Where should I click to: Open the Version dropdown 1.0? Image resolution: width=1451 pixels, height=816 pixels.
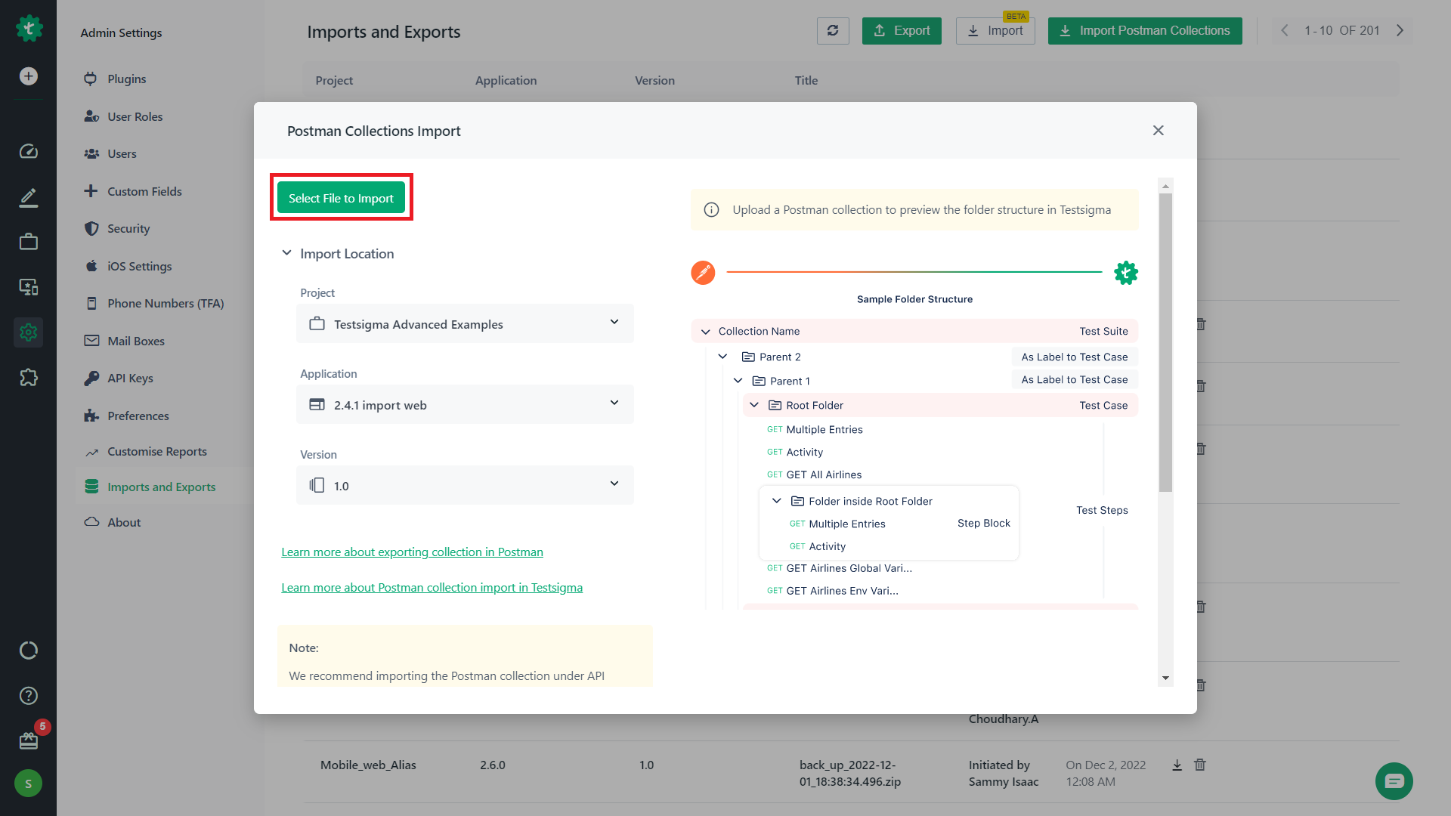(x=465, y=485)
